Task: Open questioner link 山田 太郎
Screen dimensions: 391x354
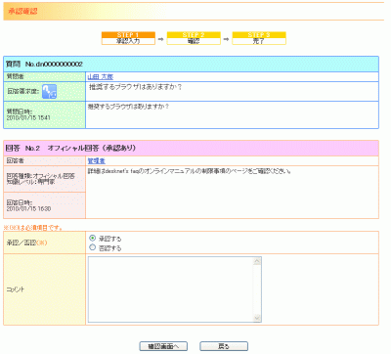Action: (x=101, y=77)
